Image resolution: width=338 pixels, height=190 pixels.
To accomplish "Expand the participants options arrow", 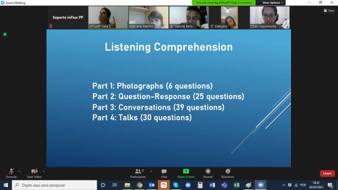I will tap(151, 171).
